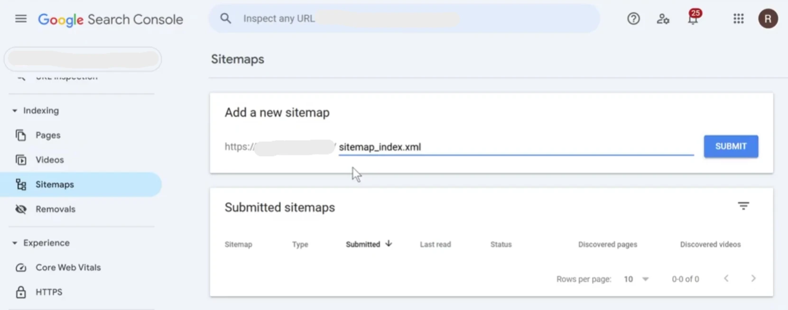Viewport: 788px width, 310px height.
Task: Click the Removals crossed-eye icon
Action: (21, 209)
